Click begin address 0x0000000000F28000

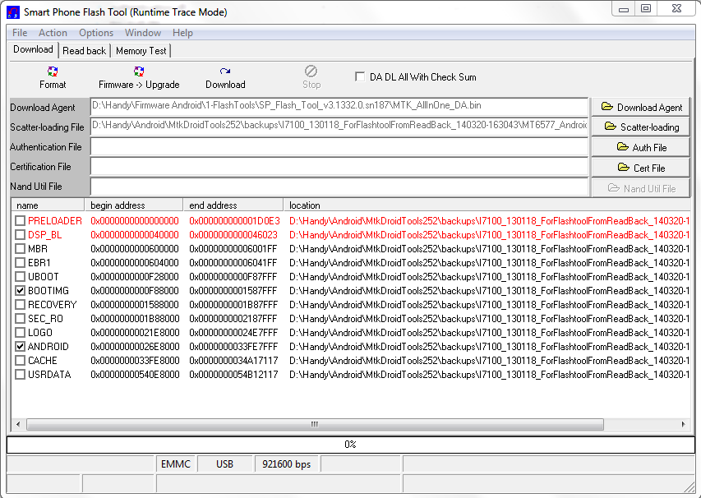pos(135,277)
